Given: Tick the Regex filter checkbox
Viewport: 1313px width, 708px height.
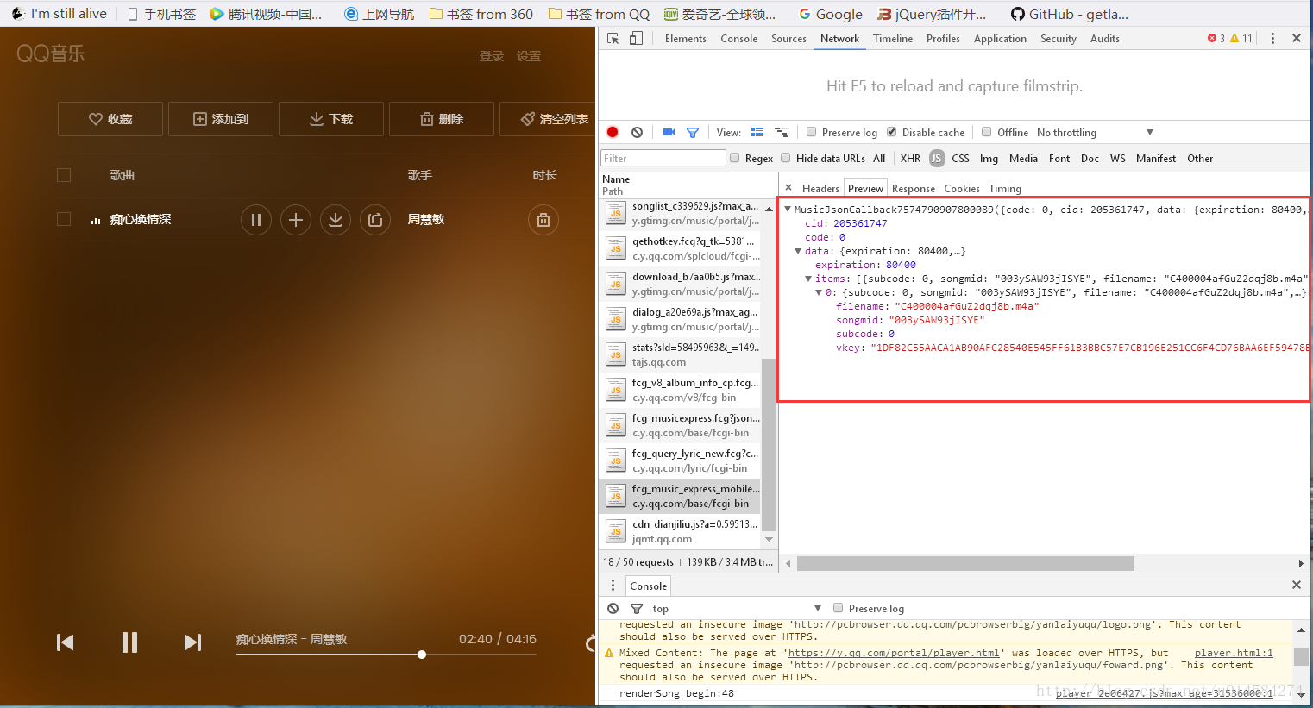Looking at the screenshot, I should pyautogui.click(x=735, y=158).
